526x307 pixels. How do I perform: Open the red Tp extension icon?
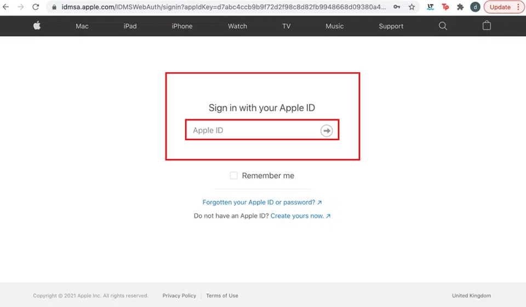pyautogui.click(x=445, y=7)
